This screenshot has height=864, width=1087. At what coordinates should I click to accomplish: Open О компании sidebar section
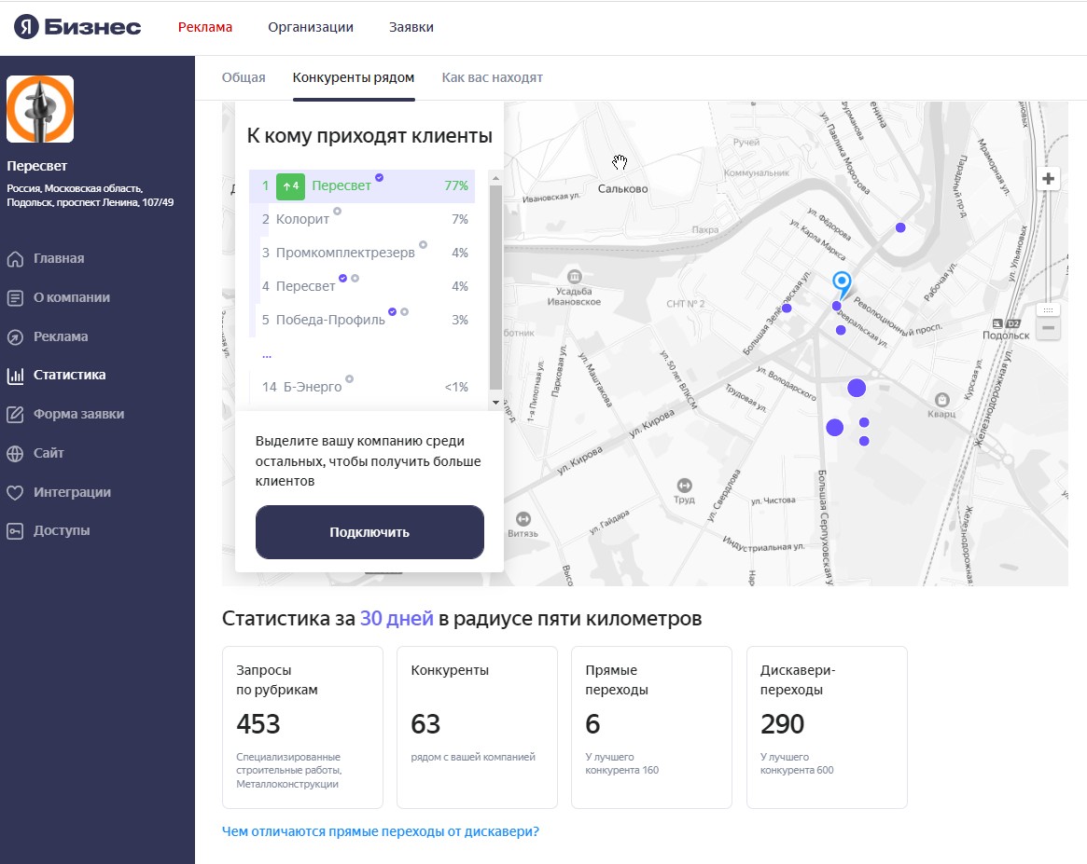point(71,298)
